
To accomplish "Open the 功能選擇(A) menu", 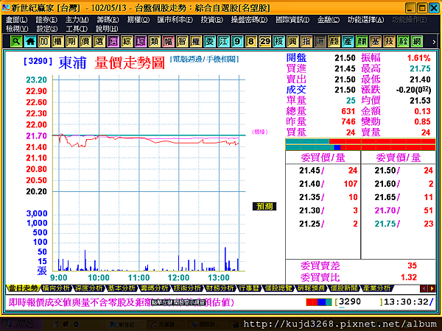I will coord(365,20).
